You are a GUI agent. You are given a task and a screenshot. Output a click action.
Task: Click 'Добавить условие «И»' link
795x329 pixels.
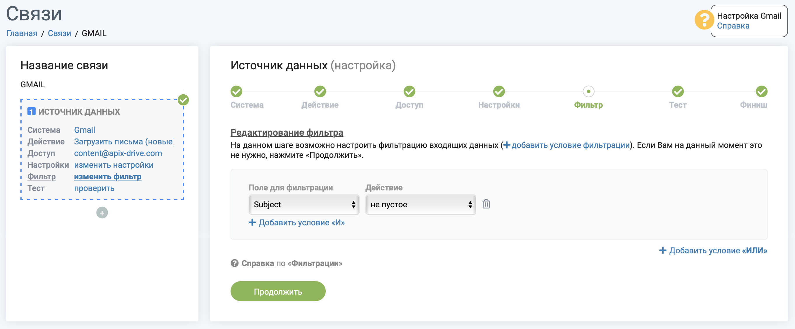pos(297,222)
